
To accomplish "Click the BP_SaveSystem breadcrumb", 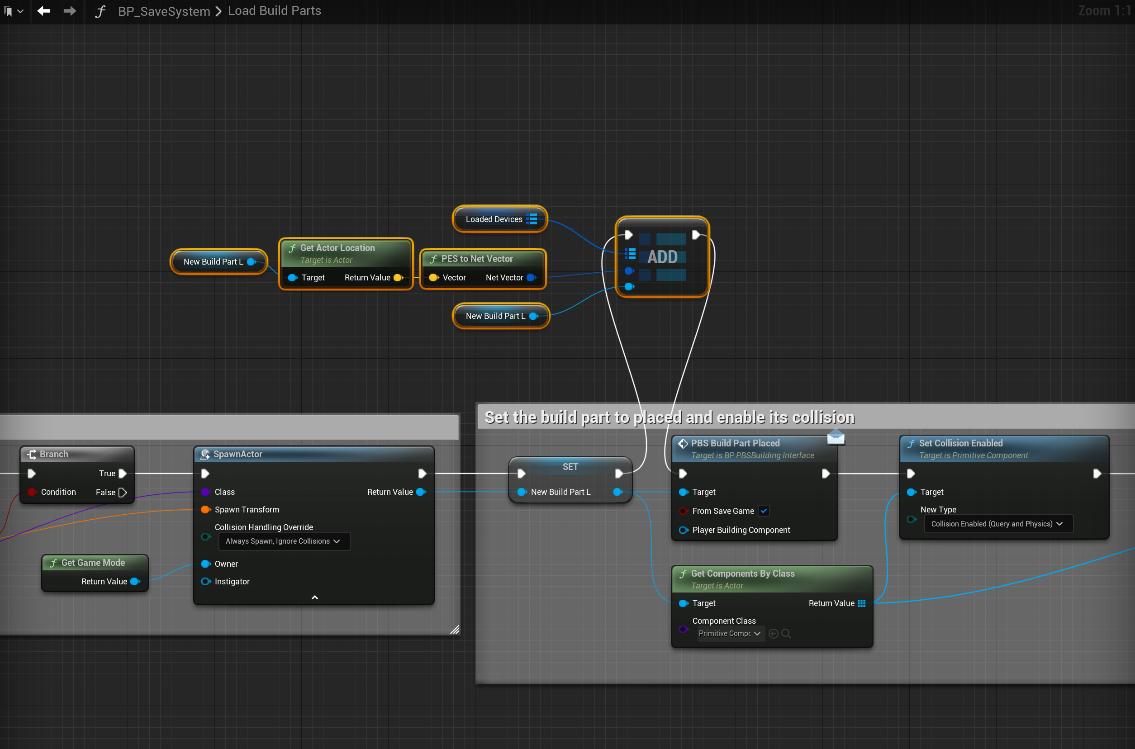I will coord(164,11).
